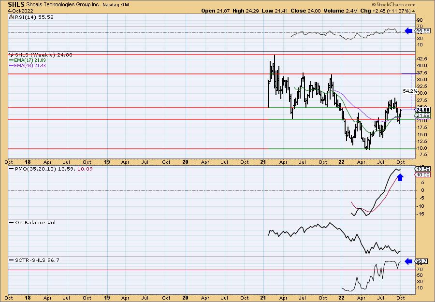435x302 pixels.
Task: Click the Low 21.41 value
Action: (x=275, y=11)
